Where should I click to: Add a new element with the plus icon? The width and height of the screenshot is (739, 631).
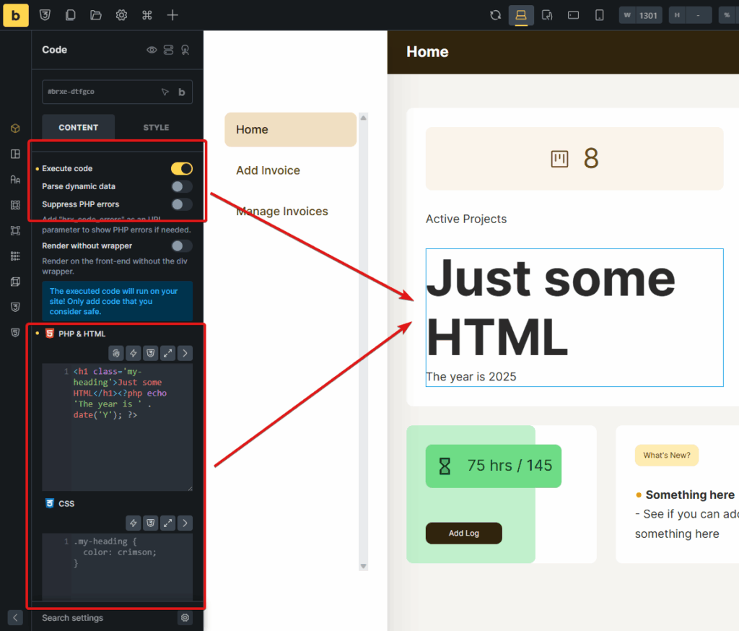172,14
